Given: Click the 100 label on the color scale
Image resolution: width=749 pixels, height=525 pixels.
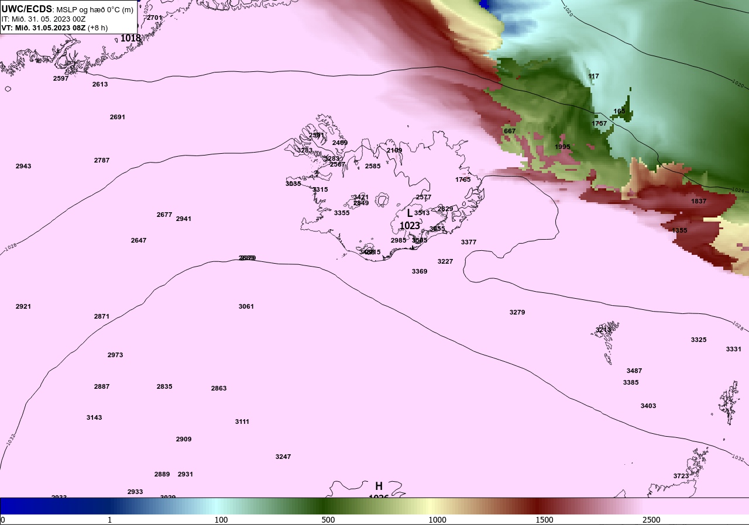Looking at the screenshot, I should (221, 520).
